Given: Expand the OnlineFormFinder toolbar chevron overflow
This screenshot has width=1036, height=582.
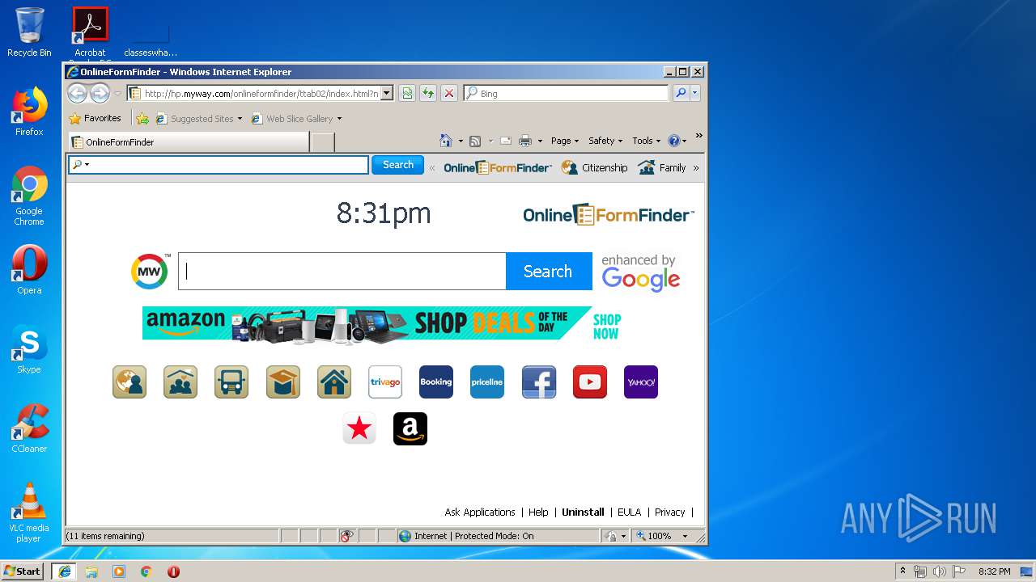Looking at the screenshot, I should [696, 168].
